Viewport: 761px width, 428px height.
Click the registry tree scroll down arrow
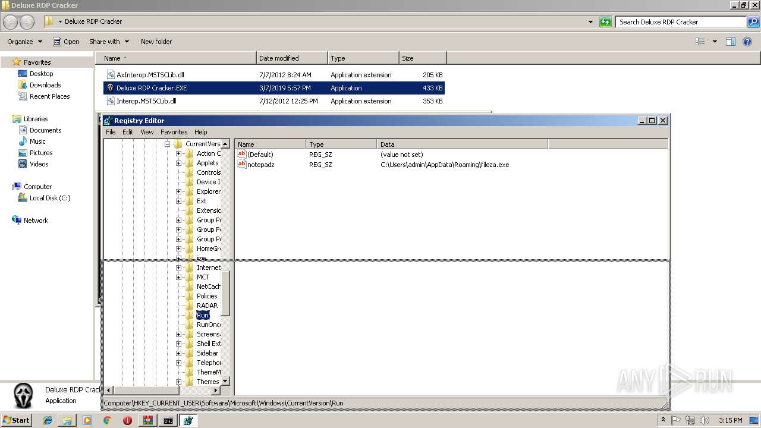click(x=225, y=381)
